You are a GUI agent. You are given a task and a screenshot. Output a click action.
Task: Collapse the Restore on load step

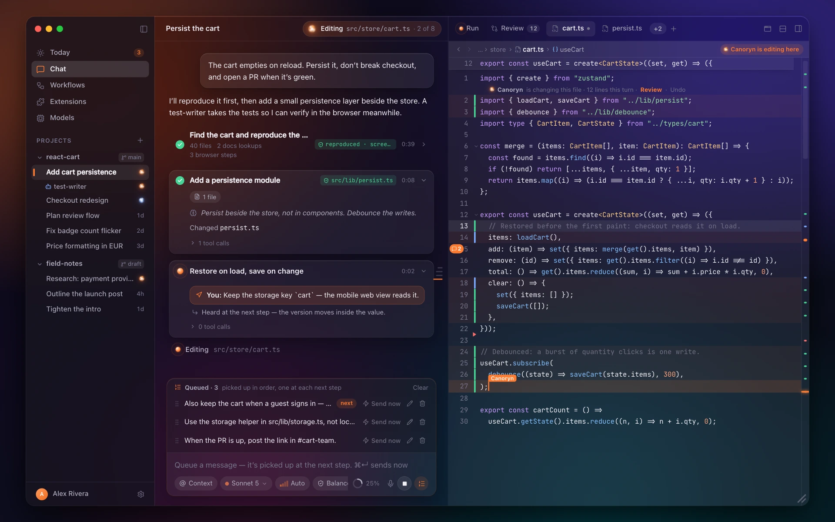click(424, 271)
